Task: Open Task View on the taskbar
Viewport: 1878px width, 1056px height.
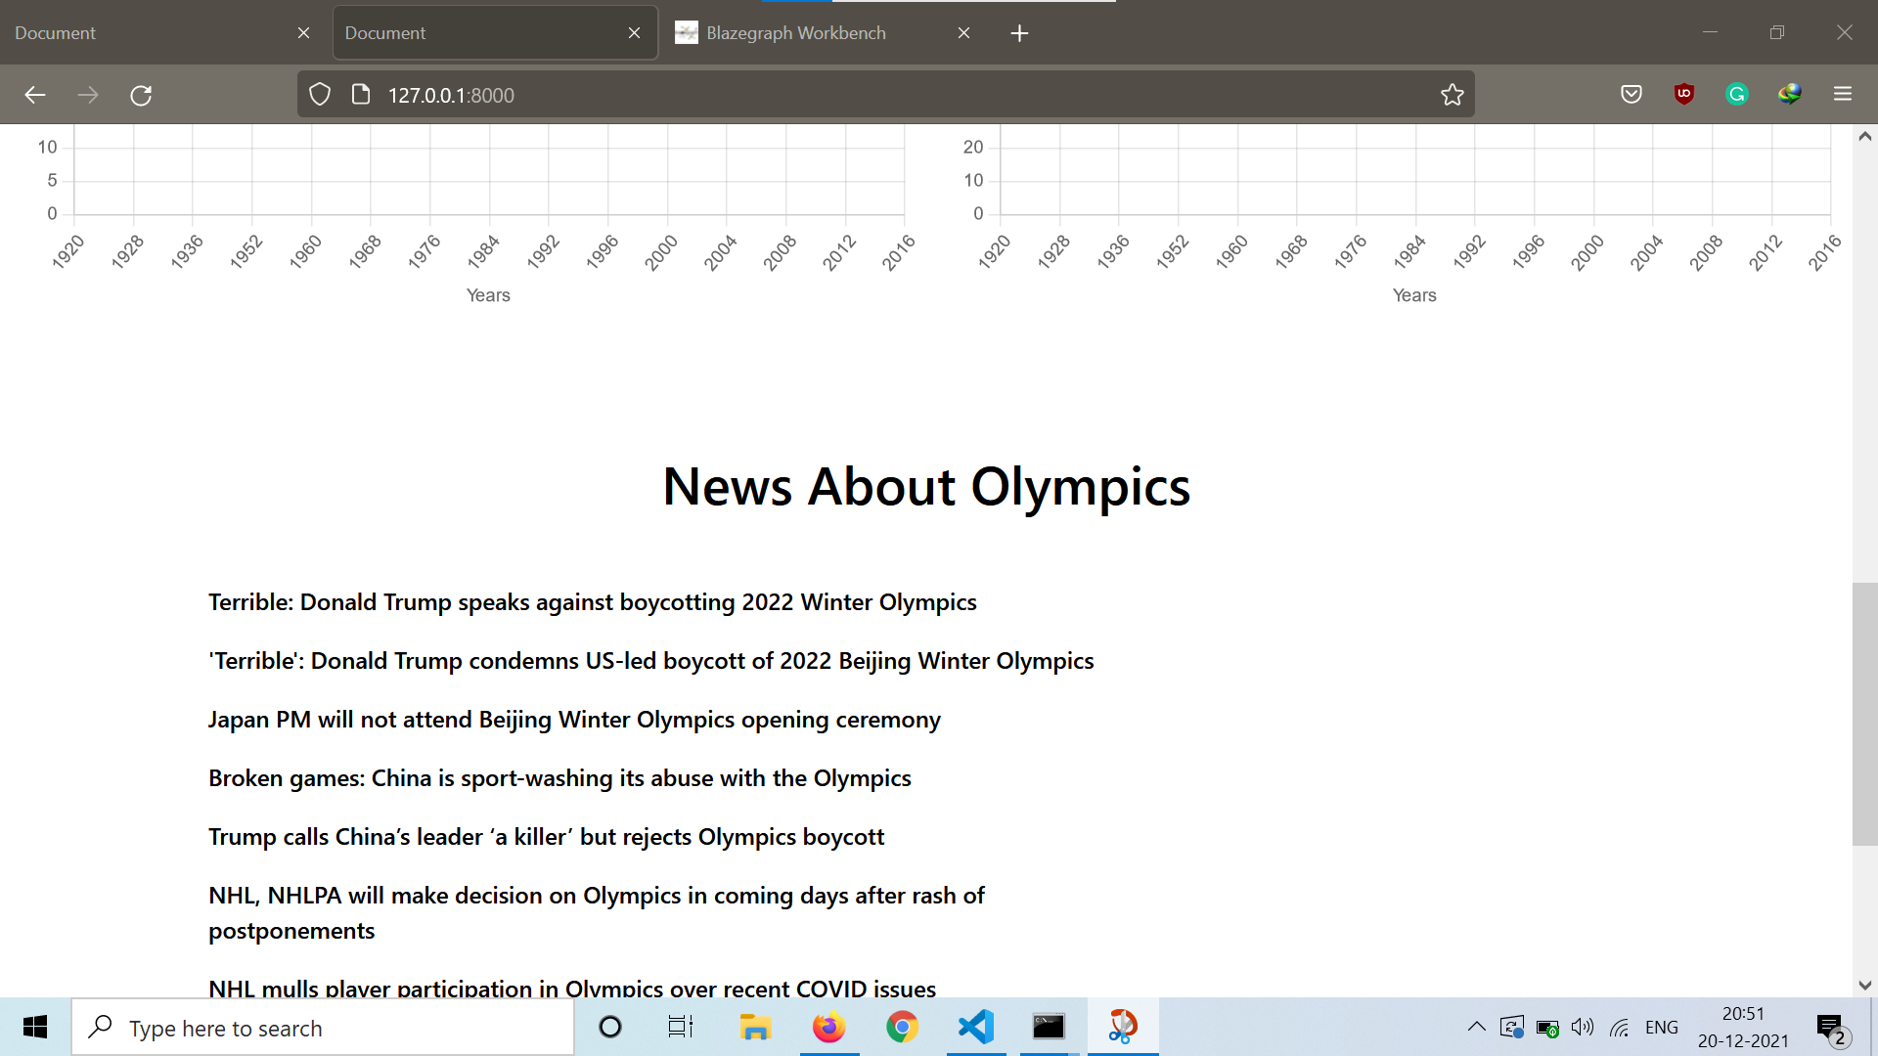Action: 681,1027
